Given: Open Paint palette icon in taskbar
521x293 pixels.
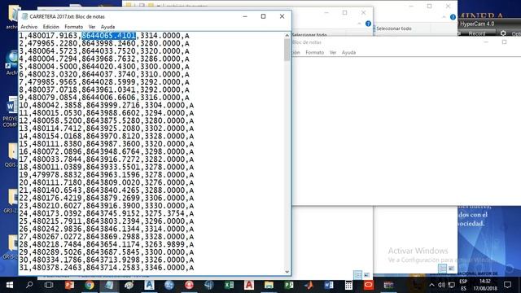Looking at the screenshot, I should pyautogui.click(x=129, y=285).
